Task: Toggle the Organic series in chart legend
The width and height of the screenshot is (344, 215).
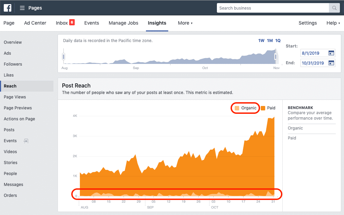Action: tap(246, 108)
